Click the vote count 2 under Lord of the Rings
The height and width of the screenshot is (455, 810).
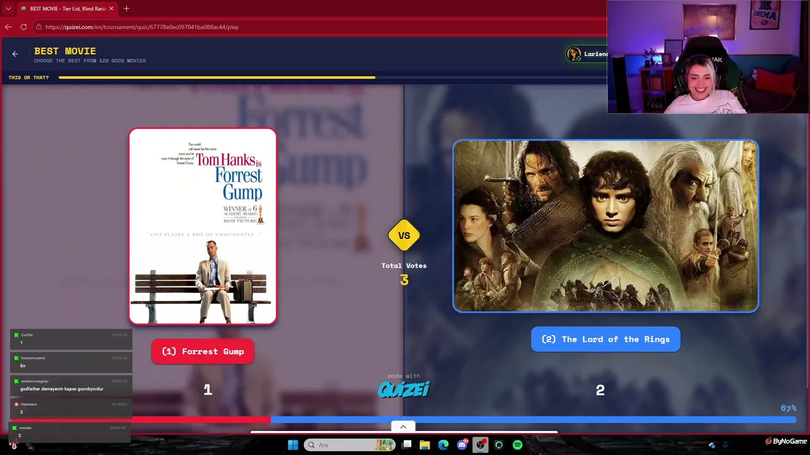pyautogui.click(x=600, y=391)
